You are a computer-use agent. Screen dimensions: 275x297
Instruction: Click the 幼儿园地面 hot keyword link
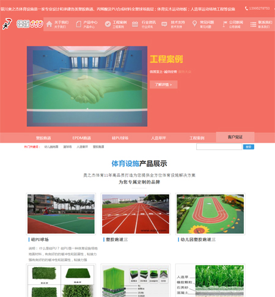click(x=51, y=147)
